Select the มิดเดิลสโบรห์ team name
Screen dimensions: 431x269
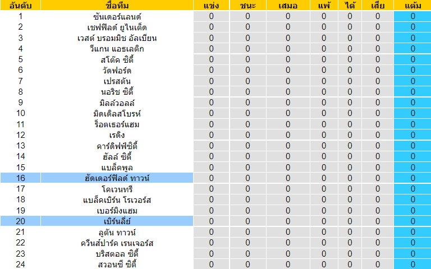pyautogui.click(x=117, y=113)
